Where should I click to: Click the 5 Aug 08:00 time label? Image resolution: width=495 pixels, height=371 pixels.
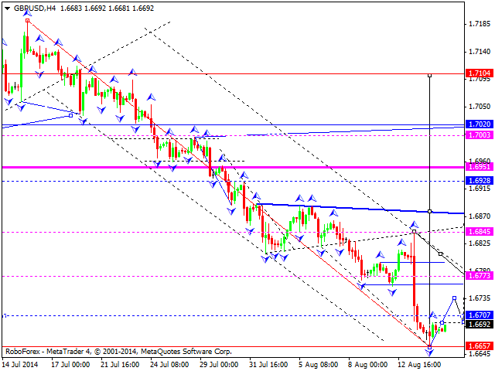tap(318, 365)
